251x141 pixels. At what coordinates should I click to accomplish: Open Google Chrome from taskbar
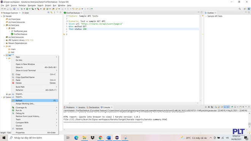[x=100, y=138]
